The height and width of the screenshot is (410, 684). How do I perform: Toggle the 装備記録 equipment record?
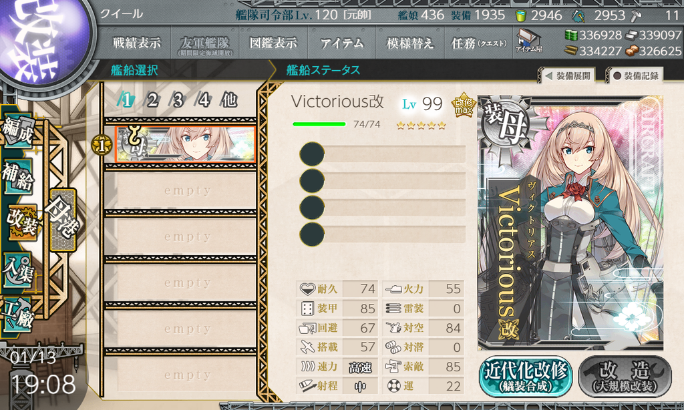635,76
